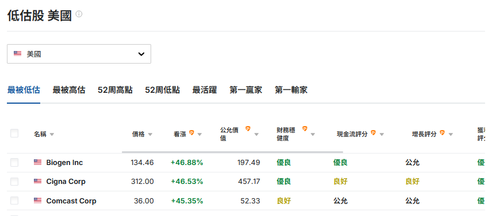Switch to the 52周低點 tab

pos(163,90)
